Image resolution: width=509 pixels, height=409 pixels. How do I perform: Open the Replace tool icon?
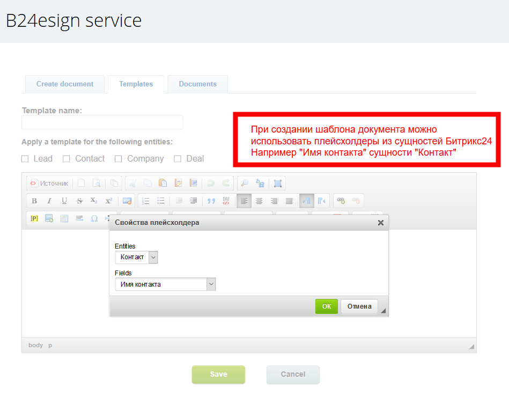tap(260, 183)
